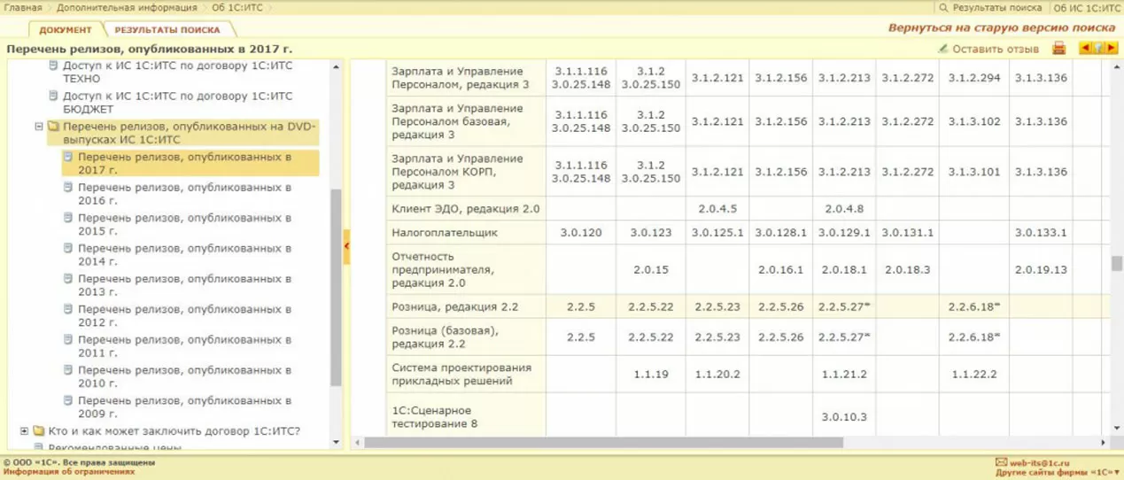This screenshot has width=1124, height=480.
Task: Switch to the ДОКУМЕНТ tab
Action: click(66, 30)
